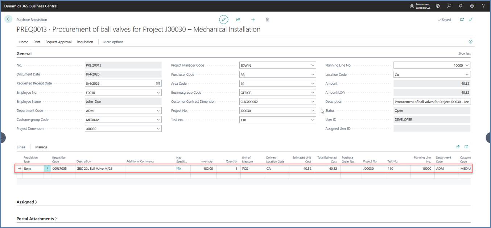The width and height of the screenshot is (491, 228).
Task: Click More options
Action: [x=113, y=42]
